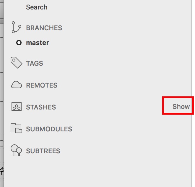This screenshot has height=187, width=195.
Task: Select the master branch entry
Action: tap(38, 43)
